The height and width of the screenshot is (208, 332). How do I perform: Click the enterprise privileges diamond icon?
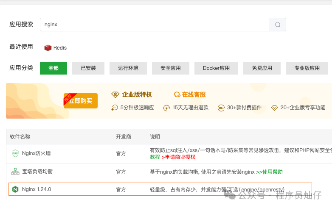coord(115,94)
